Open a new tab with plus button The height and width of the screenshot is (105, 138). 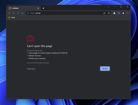[x=43, y=8]
